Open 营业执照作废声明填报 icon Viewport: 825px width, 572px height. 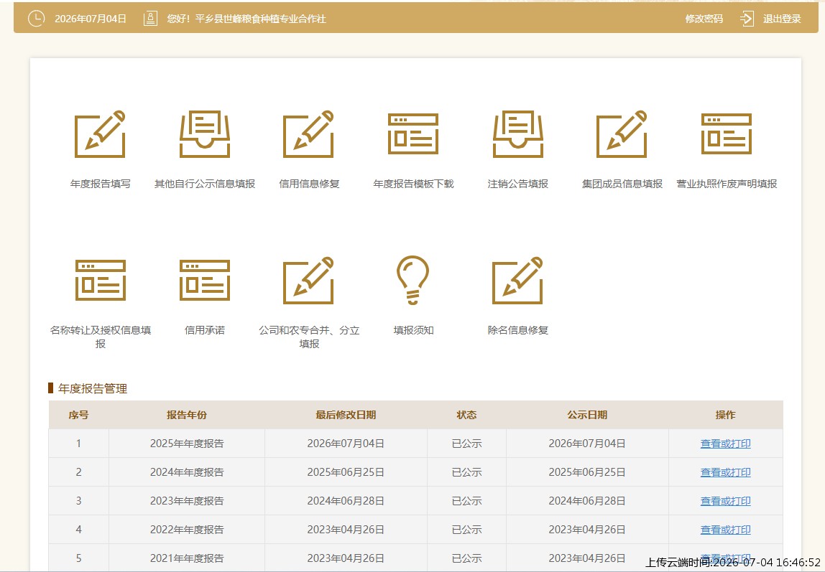726,134
